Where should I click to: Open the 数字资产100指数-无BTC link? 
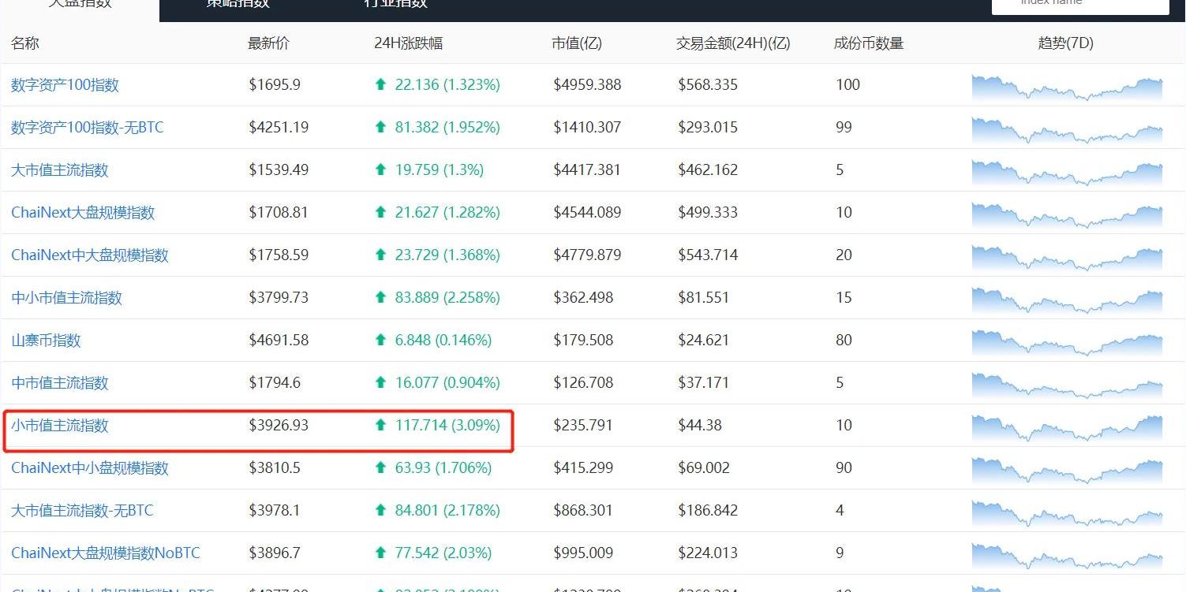click(87, 128)
